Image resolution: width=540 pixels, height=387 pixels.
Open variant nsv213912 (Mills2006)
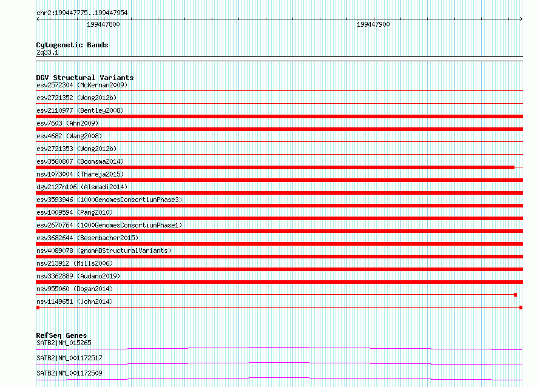[75, 263]
